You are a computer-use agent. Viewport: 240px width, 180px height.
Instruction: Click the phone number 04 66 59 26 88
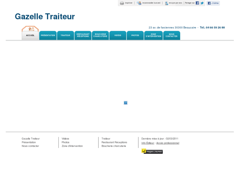pos(215,27)
